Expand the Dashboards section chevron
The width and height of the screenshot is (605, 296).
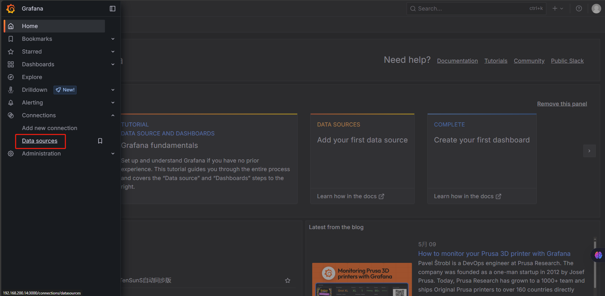click(x=113, y=64)
